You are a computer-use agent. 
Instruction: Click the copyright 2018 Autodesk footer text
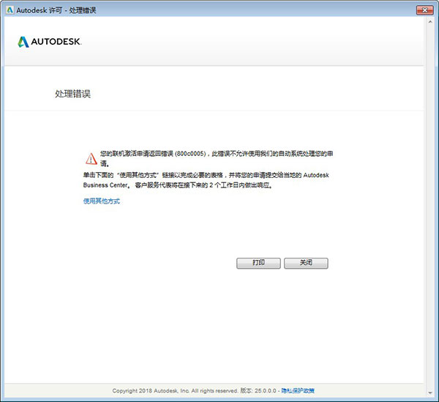[175, 390]
